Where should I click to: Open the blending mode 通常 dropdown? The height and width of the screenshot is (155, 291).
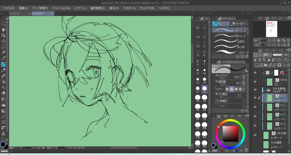pos(267,55)
